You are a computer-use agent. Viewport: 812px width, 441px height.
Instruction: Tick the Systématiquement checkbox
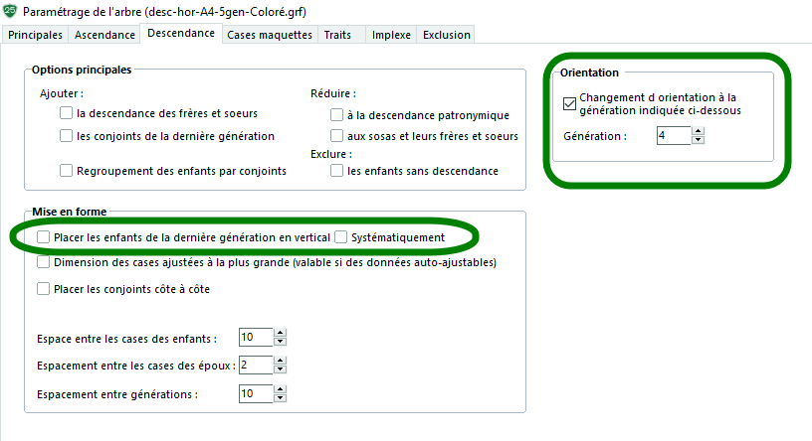pos(340,236)
